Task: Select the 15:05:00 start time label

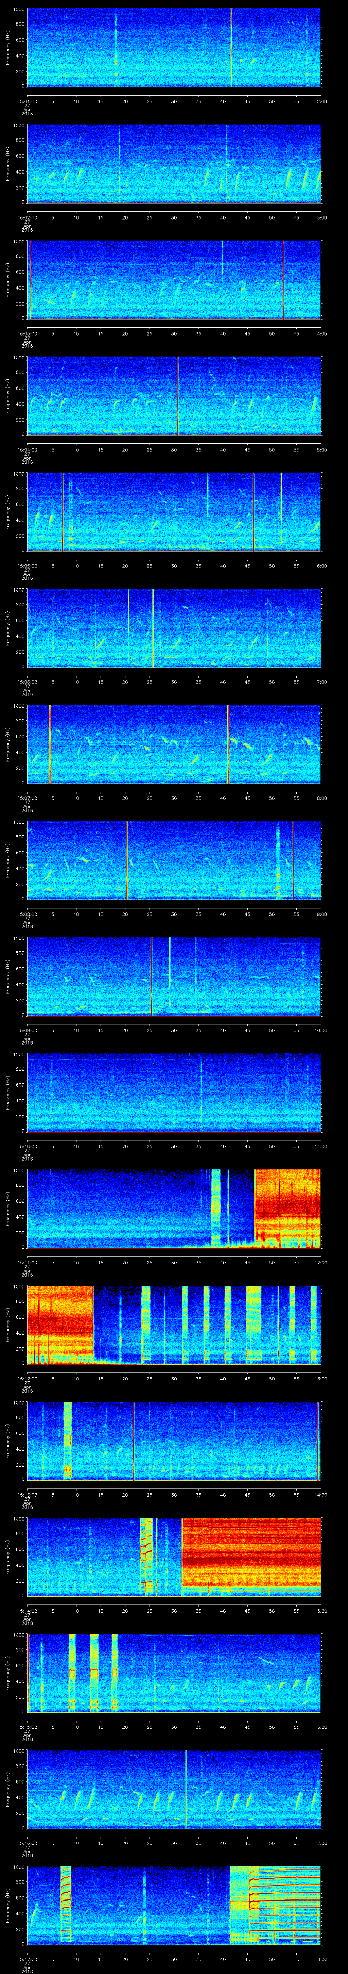Action: tap(27, 565)
